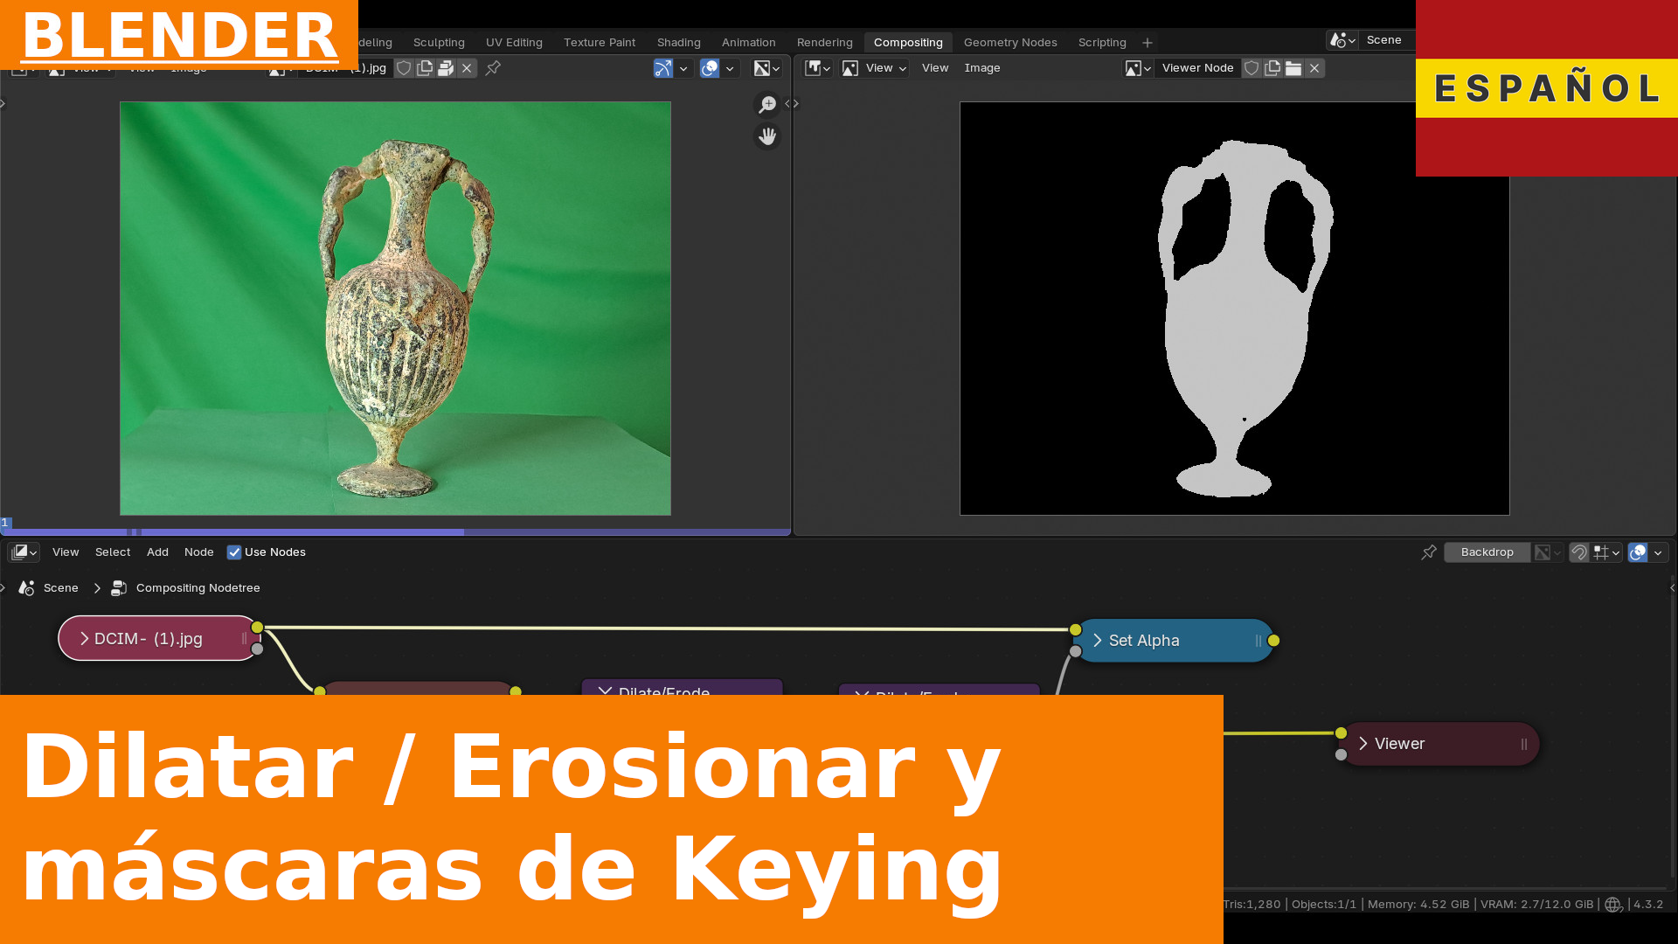Unlink the DCIM image with X icon

tap(467, 68)
